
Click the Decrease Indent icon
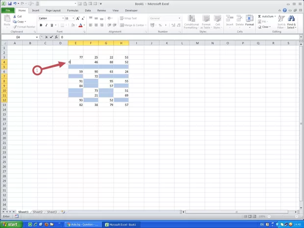coord(109,25)
